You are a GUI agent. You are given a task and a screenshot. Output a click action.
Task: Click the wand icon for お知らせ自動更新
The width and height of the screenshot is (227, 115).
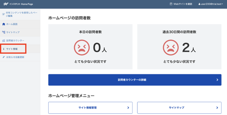point(3,57)
